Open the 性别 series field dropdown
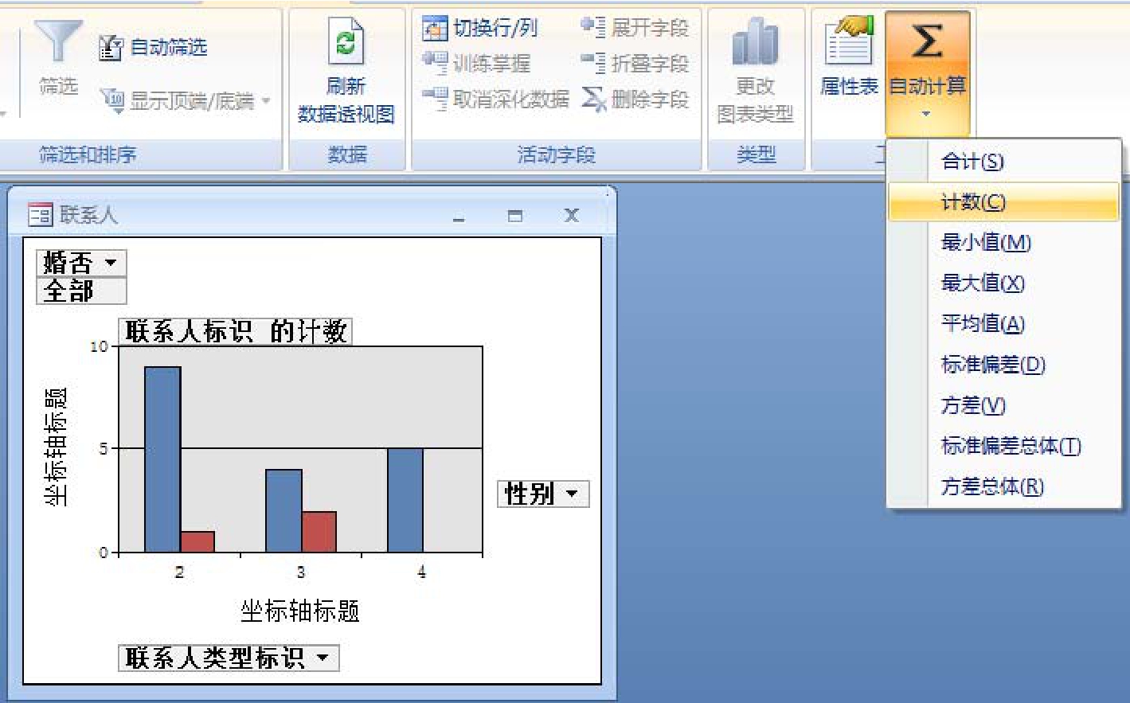The image size is (1130, 703). click(x=571, y=494)
